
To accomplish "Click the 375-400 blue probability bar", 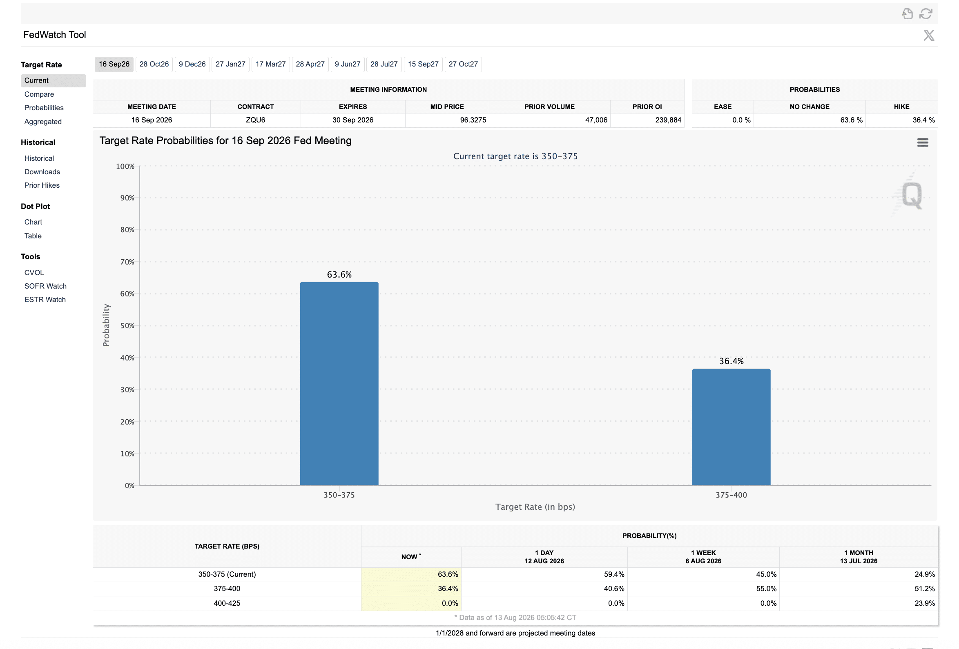I will tap(731, 427).
